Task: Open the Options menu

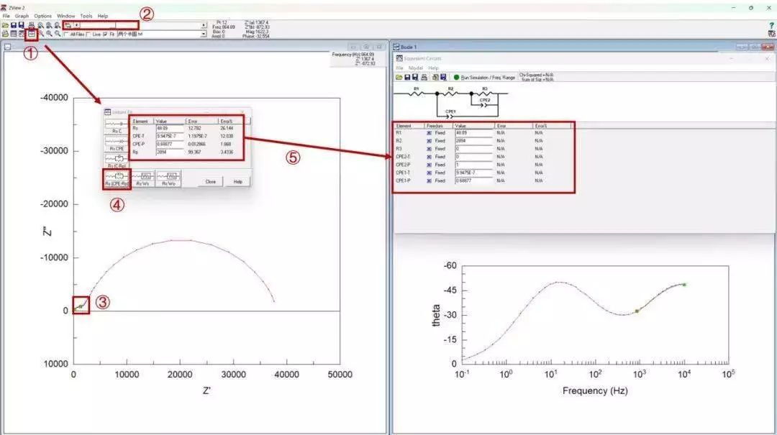Action: (42, 16)
